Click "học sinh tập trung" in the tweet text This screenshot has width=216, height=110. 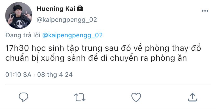[x=67, y=49]
